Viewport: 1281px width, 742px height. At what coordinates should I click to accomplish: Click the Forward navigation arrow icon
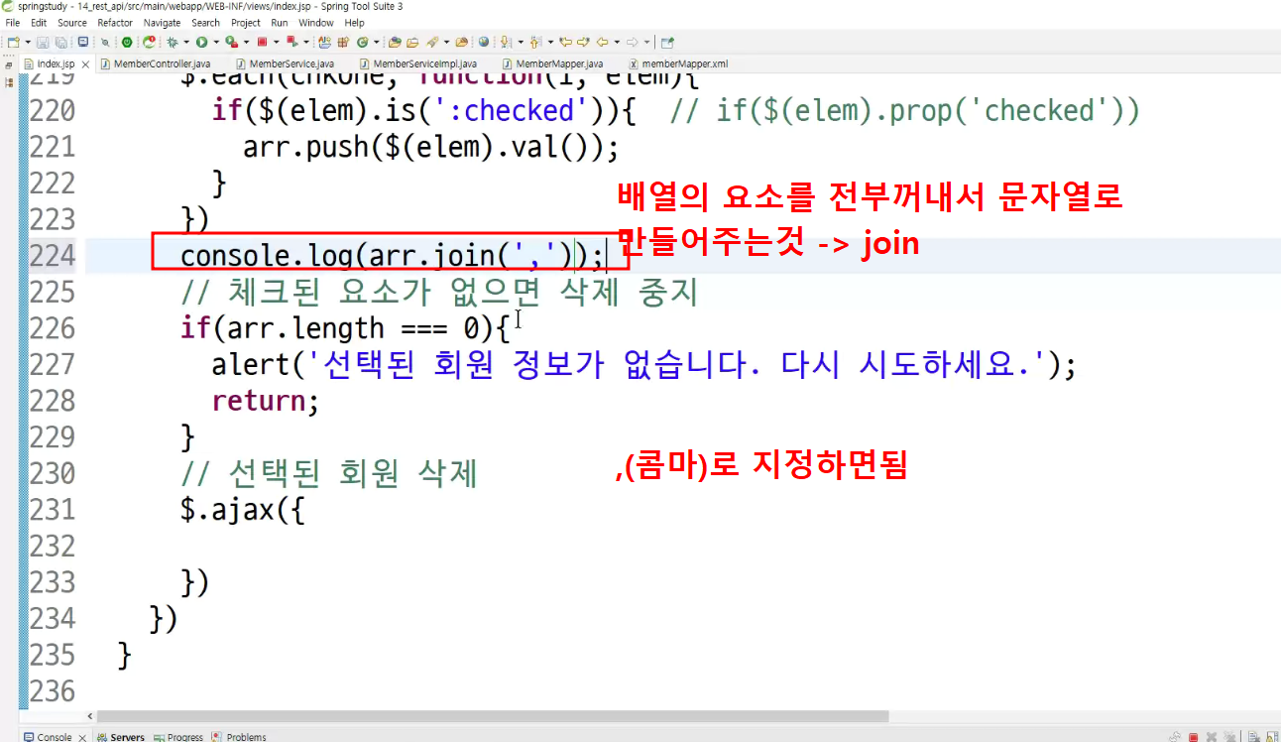pyautogui.click(x=633, y=42)
